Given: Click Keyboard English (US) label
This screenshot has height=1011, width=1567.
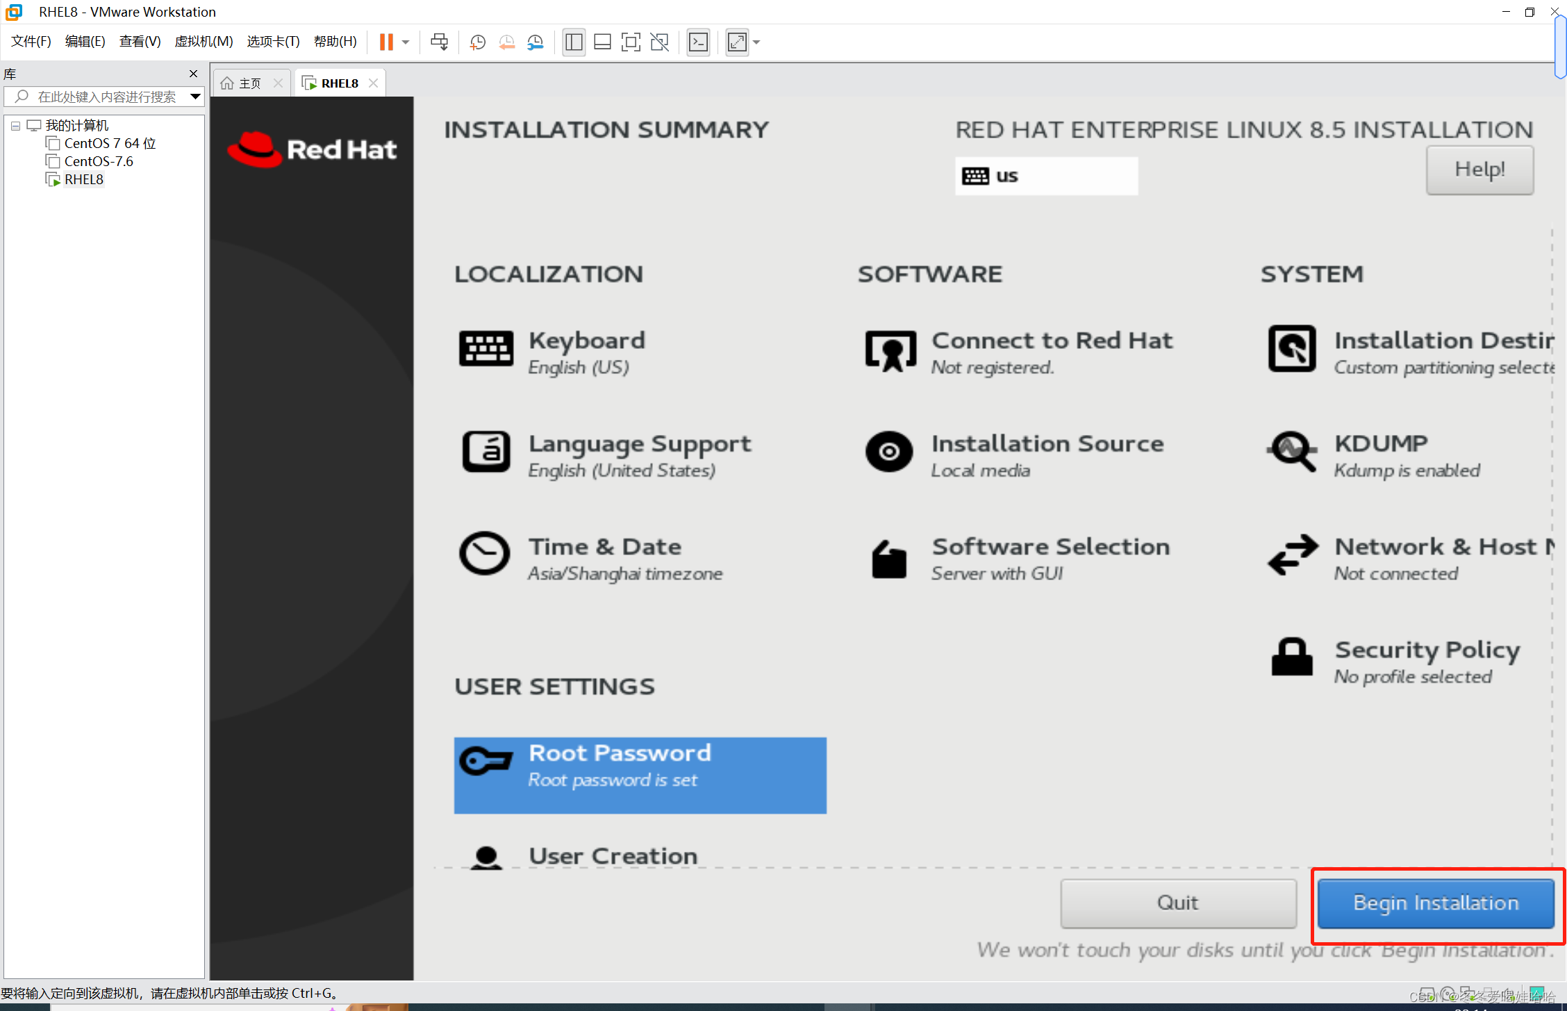Looking at the screenshot, I should click(579, 368).
